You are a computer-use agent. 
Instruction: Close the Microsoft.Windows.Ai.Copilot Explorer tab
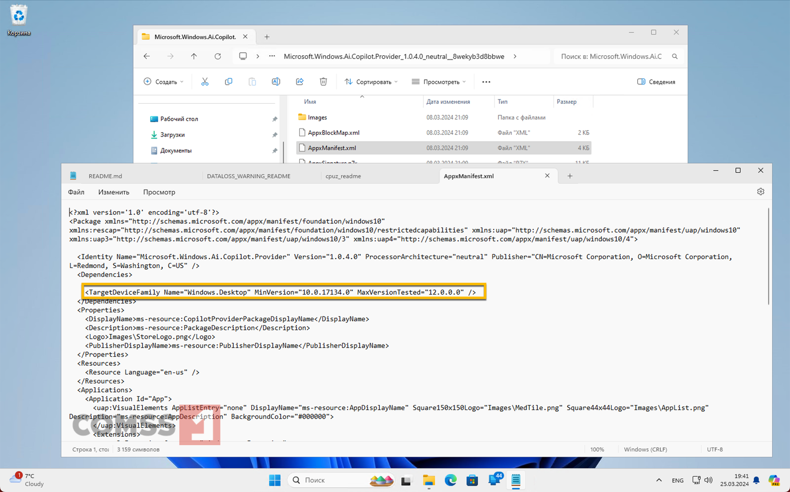click(x=245, y=37)
